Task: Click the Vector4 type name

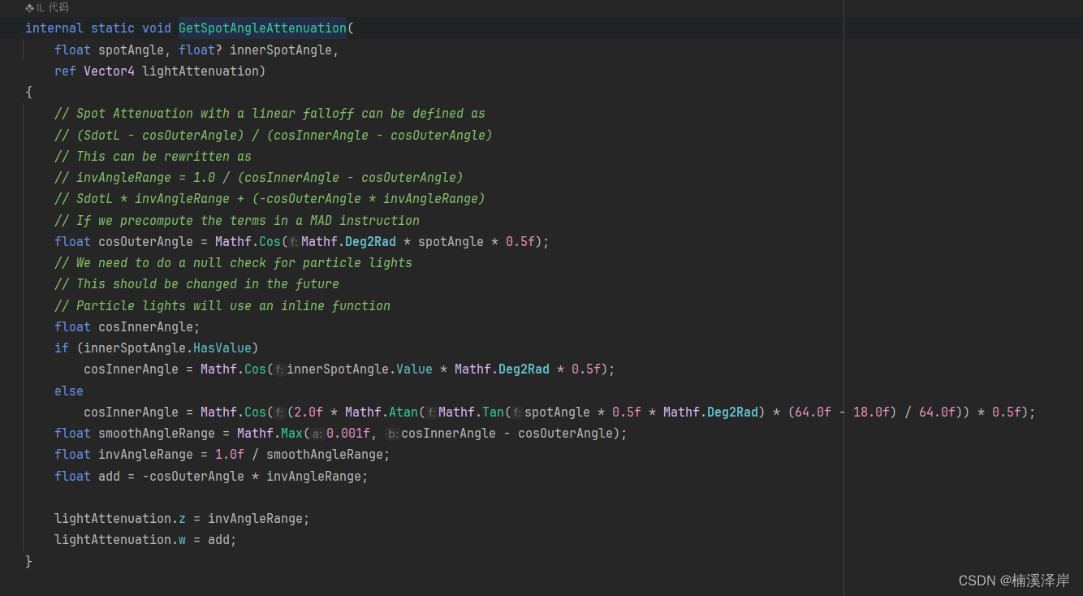Action: tap(110, 71)
